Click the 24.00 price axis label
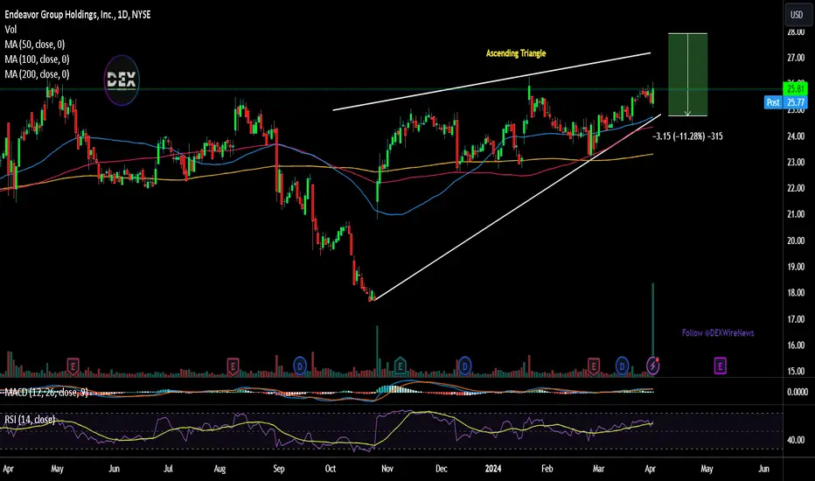This screenshot has height=481, width=815. (796, 136)
